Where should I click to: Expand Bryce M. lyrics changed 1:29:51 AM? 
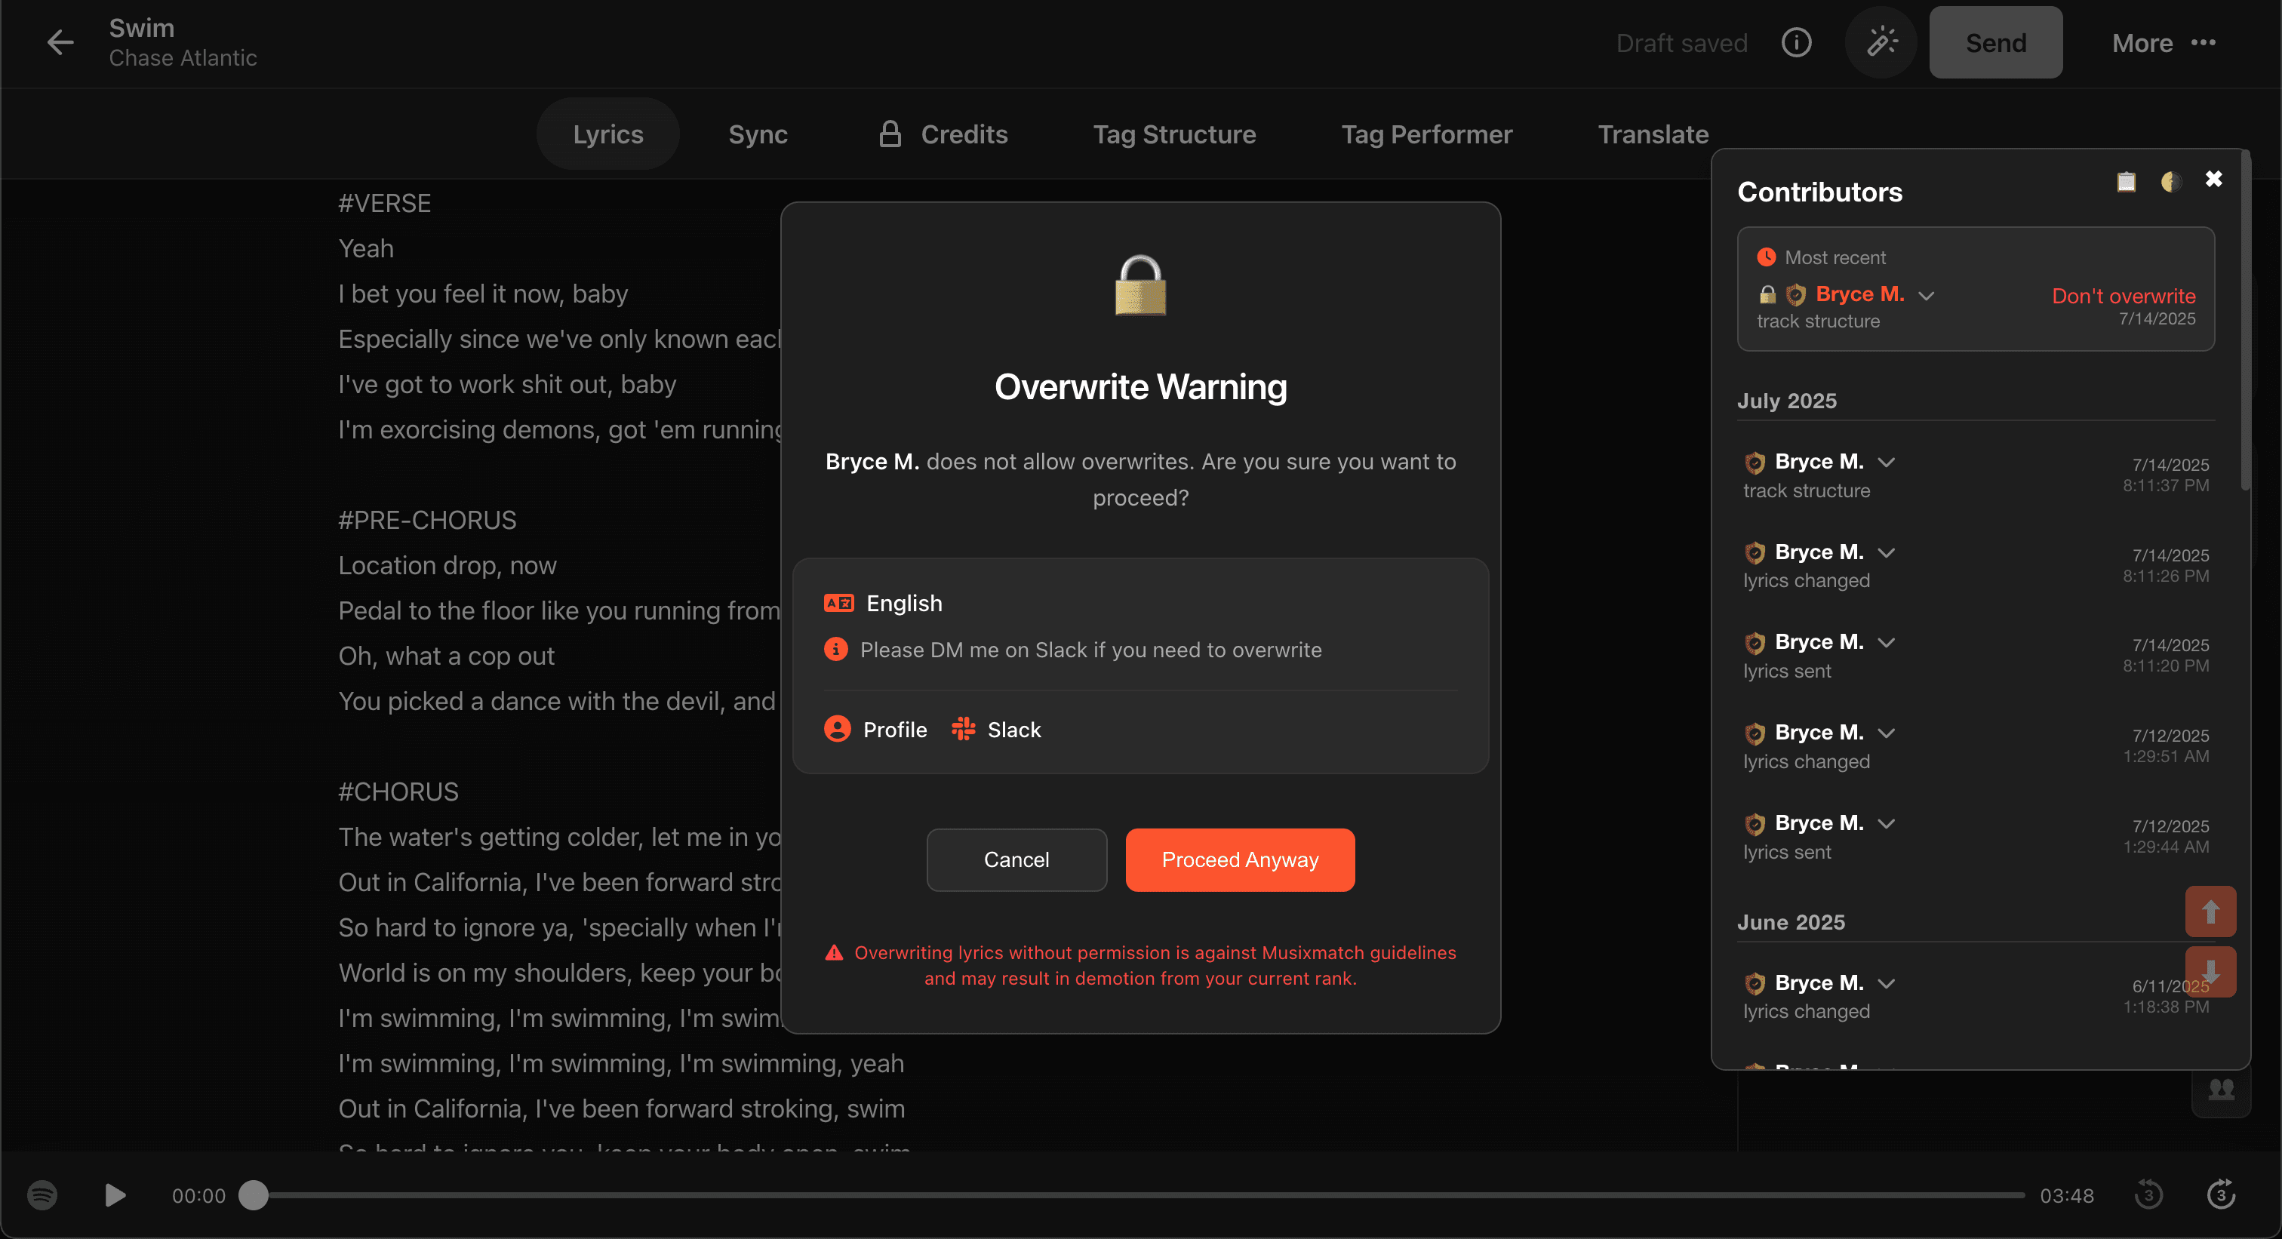click(x=1886, y=733)
